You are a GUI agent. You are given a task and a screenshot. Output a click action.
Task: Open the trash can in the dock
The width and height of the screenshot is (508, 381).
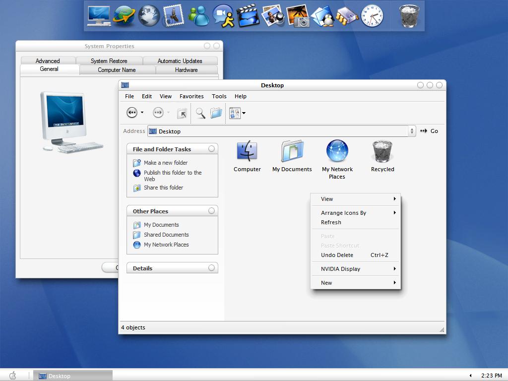coord(409,15)
